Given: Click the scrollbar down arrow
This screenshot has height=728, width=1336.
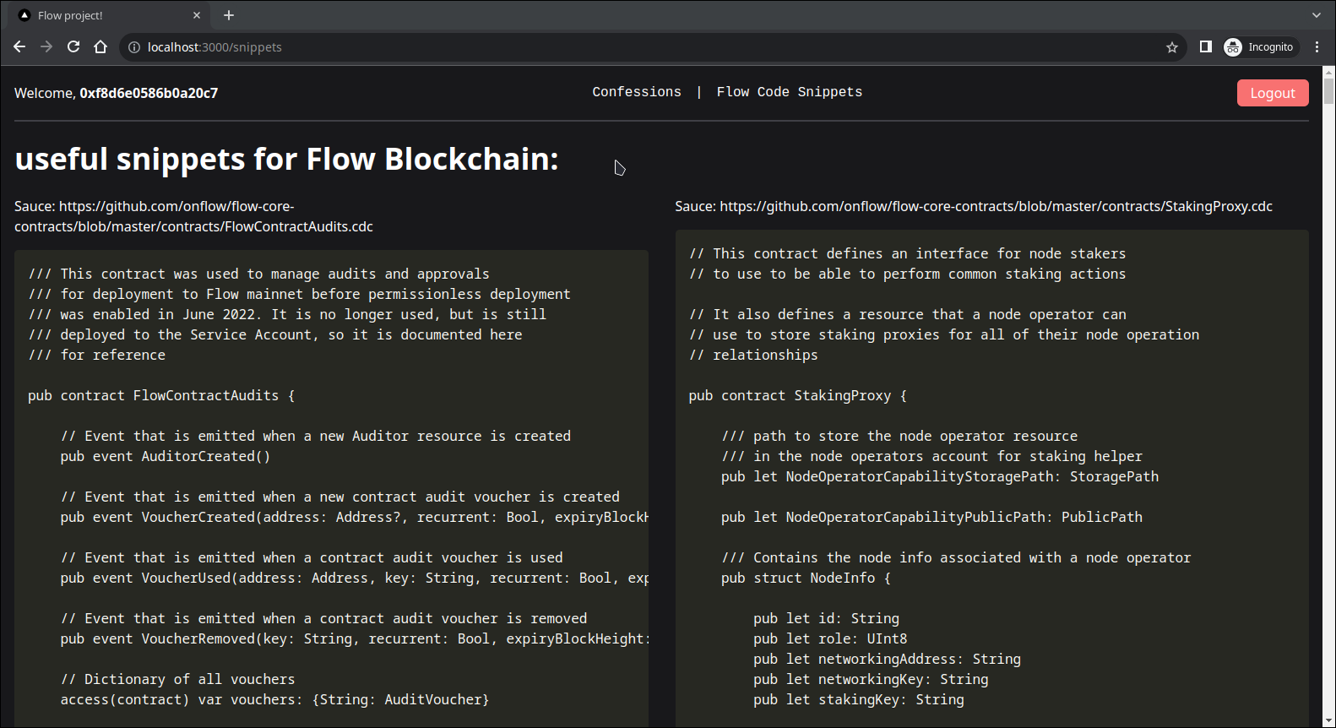Looking at the screenshot, I should coord(1328,721).
